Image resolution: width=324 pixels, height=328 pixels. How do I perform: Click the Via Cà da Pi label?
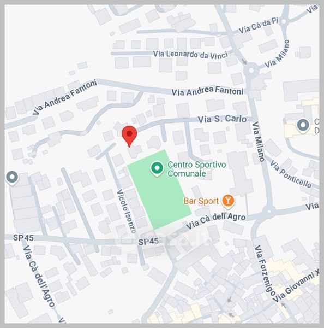(258, 26)
